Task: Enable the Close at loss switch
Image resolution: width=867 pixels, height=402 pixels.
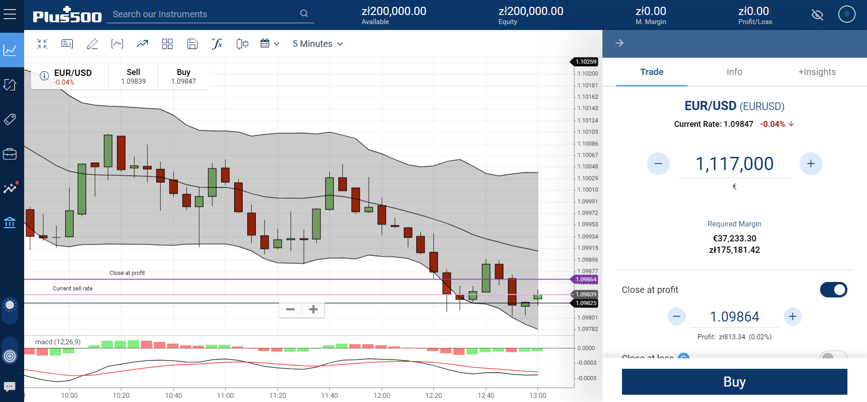Action: click(x=833, y=356)
